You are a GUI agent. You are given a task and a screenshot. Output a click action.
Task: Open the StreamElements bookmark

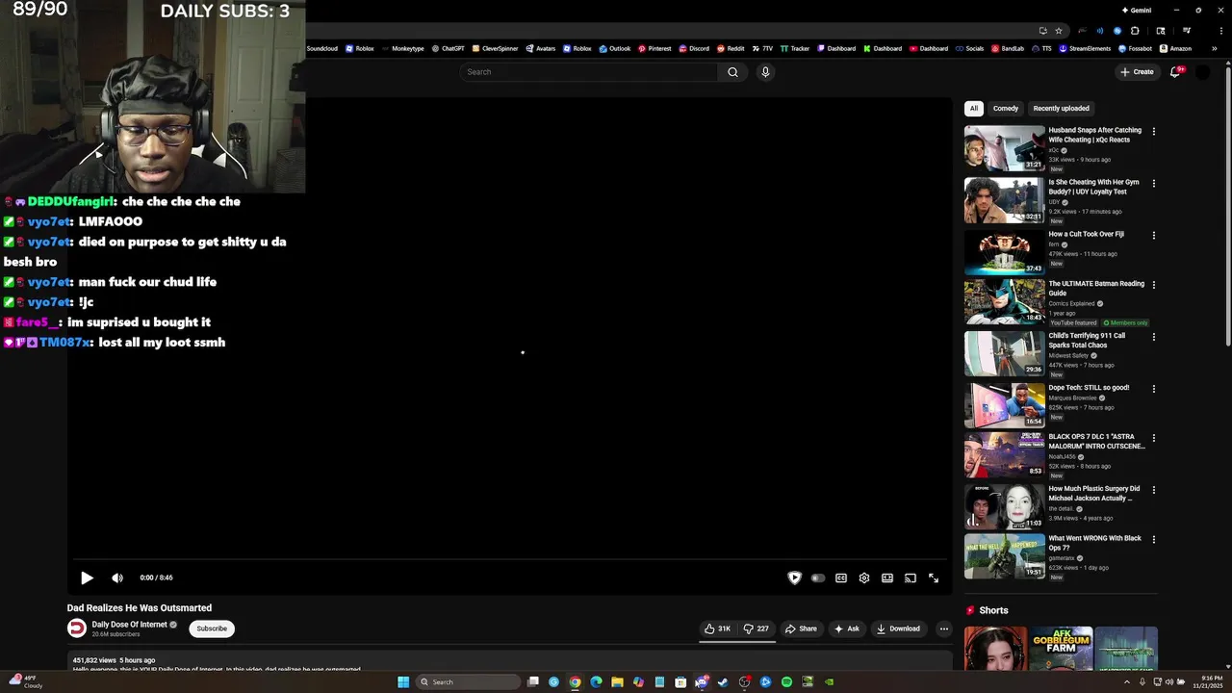pos(1085,48)
